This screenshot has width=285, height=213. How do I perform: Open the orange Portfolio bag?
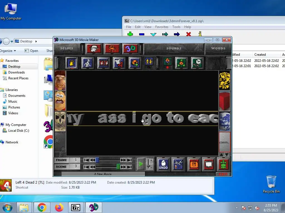click(194, 164)
